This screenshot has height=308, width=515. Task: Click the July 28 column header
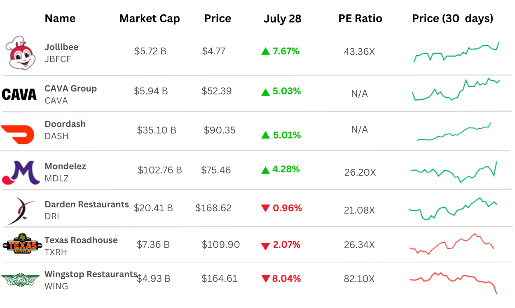pos(282,19)
